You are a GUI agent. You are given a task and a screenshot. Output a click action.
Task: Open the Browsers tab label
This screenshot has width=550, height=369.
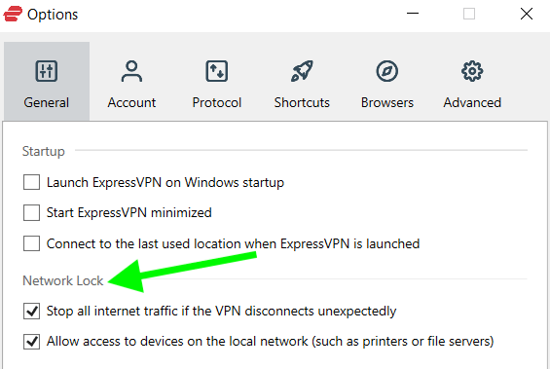387,102
